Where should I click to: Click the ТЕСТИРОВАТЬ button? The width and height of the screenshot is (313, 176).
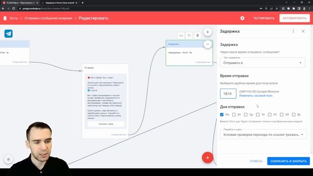tap(264, 18)
